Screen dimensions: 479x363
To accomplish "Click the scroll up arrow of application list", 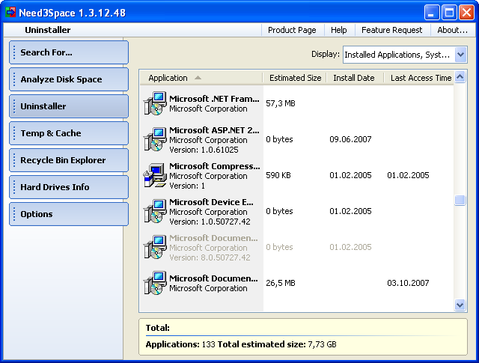I will 460,76.
